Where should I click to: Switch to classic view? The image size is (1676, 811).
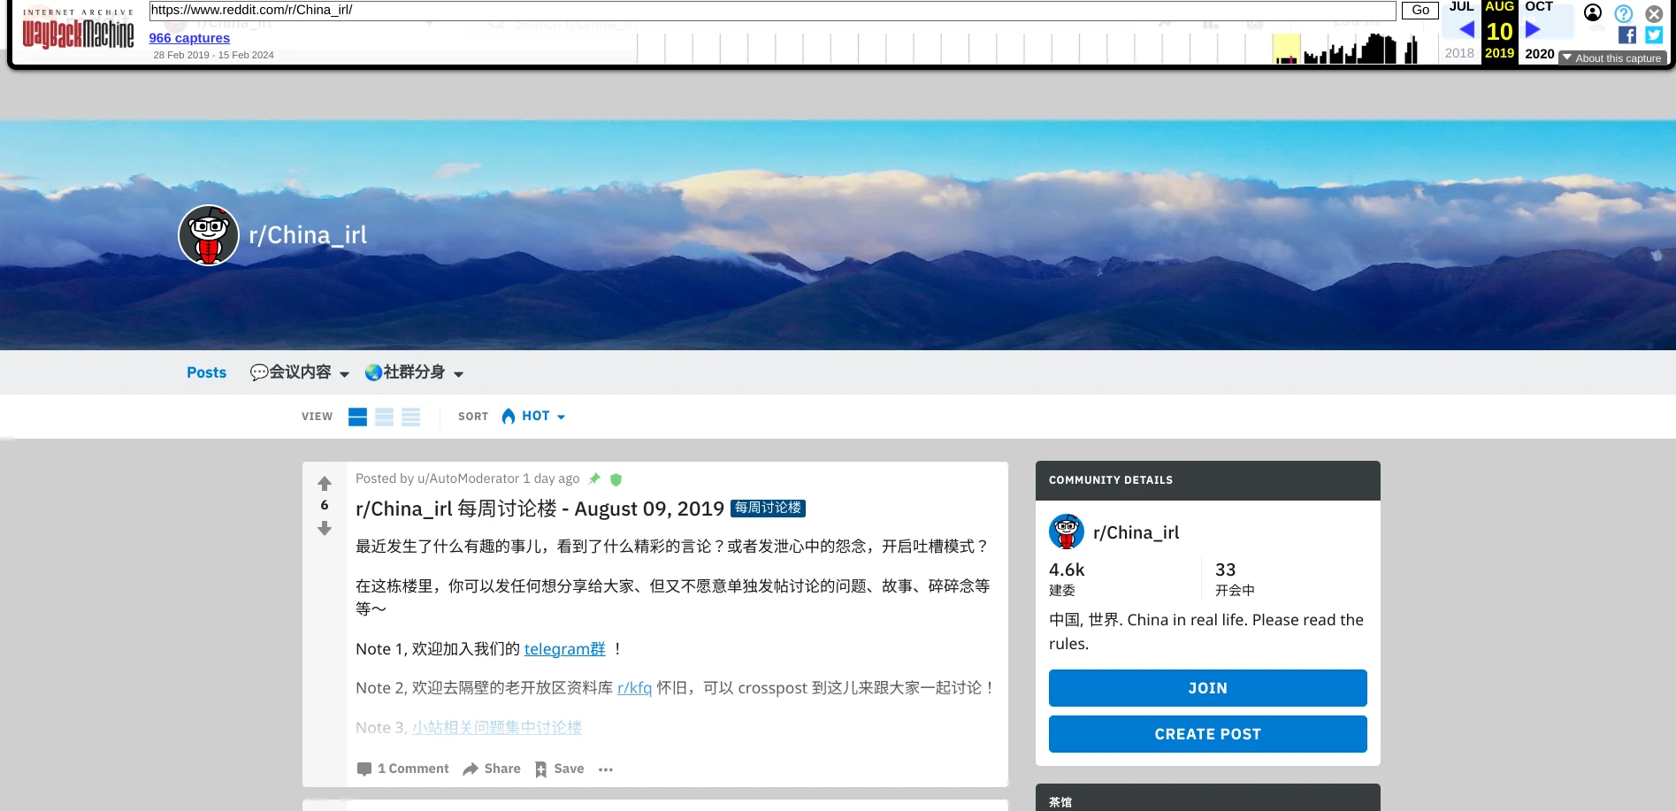point(384,417)
